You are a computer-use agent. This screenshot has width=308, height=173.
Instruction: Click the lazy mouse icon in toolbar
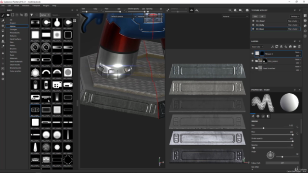167,10
